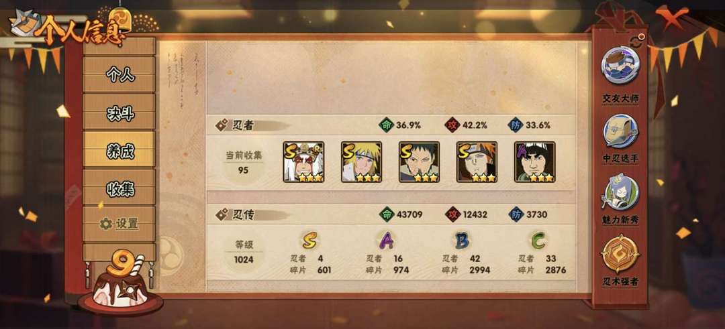Click the 忍术强者 gold emblem

tap(620, 253)
